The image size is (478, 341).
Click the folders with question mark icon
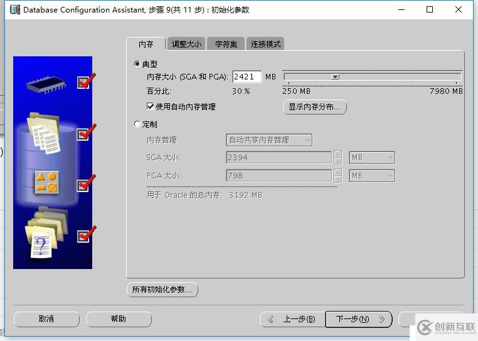pyautogui.click(x=46, y=233)
